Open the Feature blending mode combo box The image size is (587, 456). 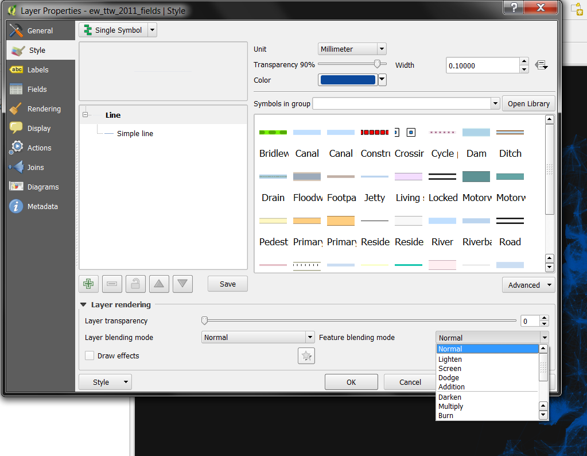pyautogui.click(x=492, y=338)
